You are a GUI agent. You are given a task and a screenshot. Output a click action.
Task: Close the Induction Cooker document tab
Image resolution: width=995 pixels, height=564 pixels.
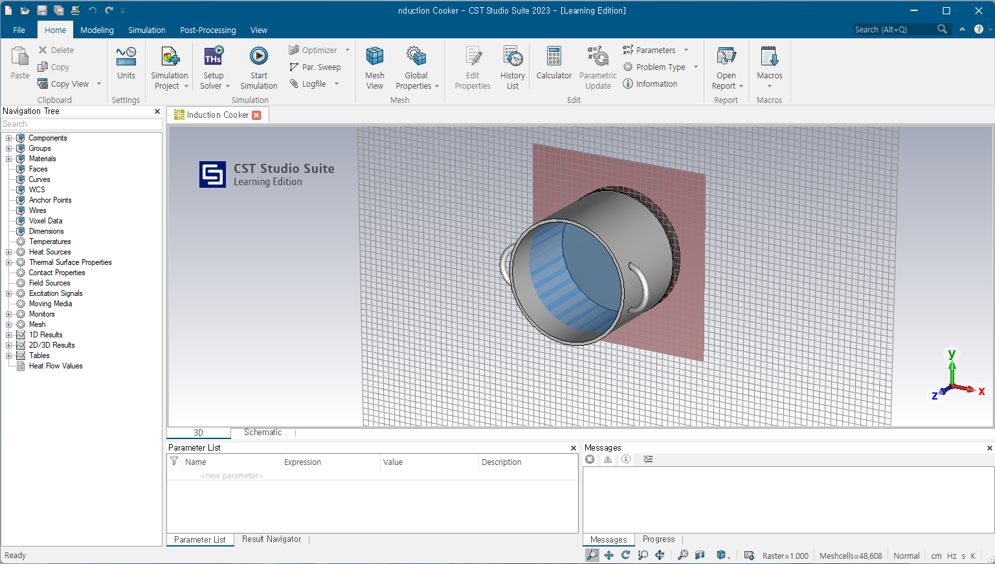[256, 115]
